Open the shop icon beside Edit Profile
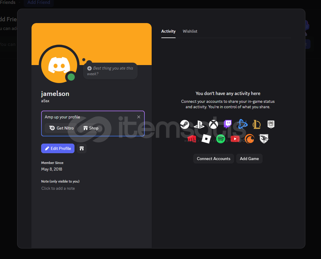Screen dimensions: 321x259 coord(82,148)
